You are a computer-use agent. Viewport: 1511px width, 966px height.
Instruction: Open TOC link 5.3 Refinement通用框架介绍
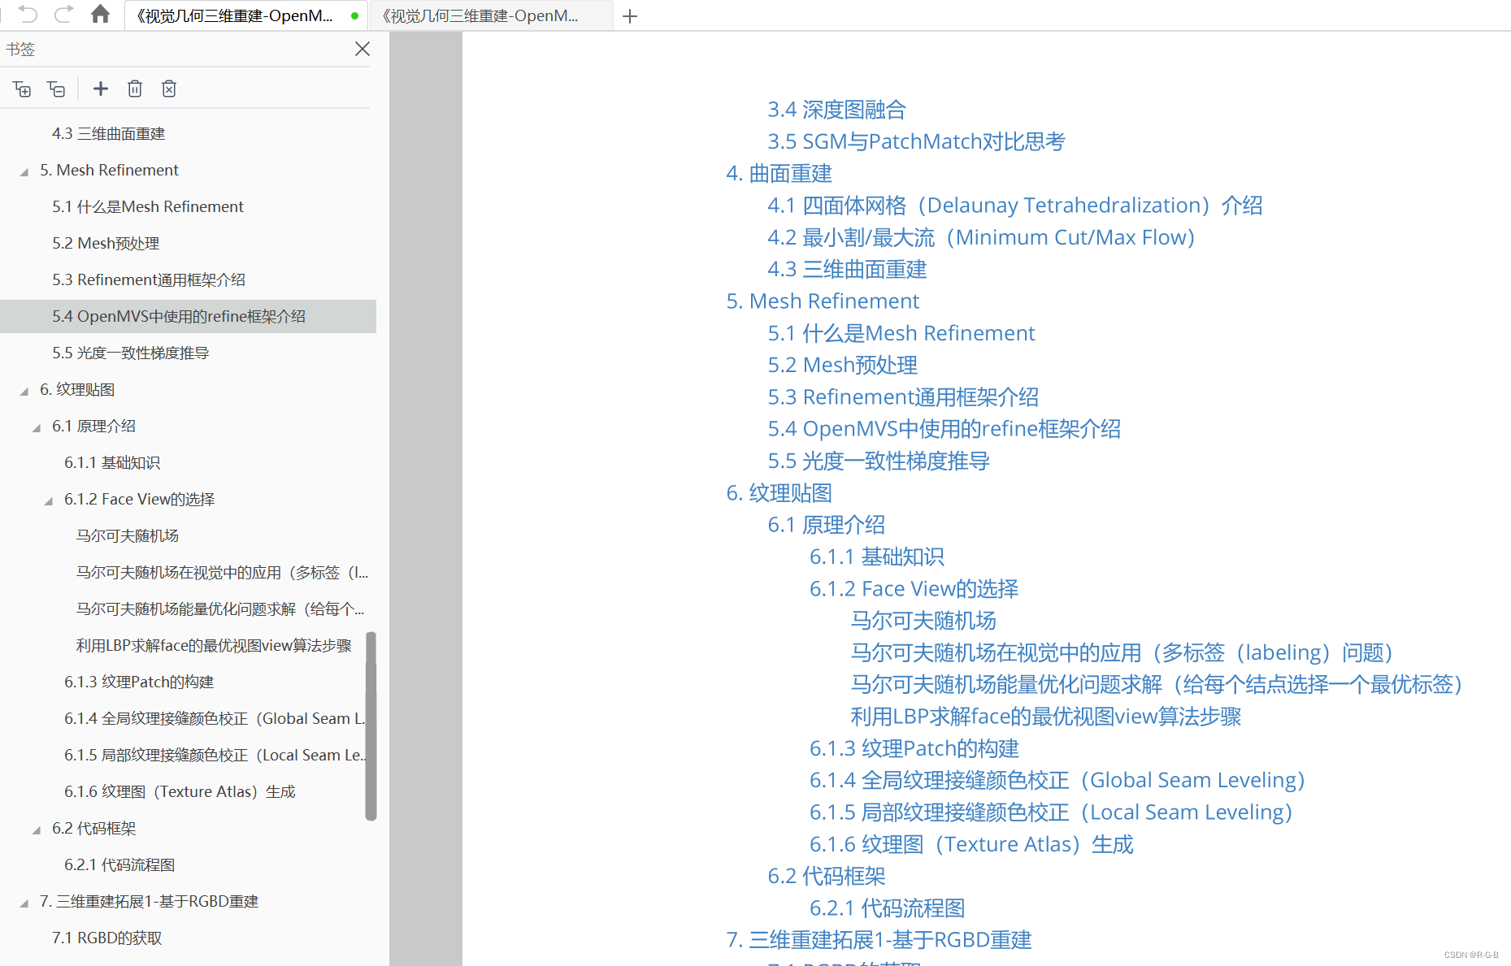click(903, 396)
